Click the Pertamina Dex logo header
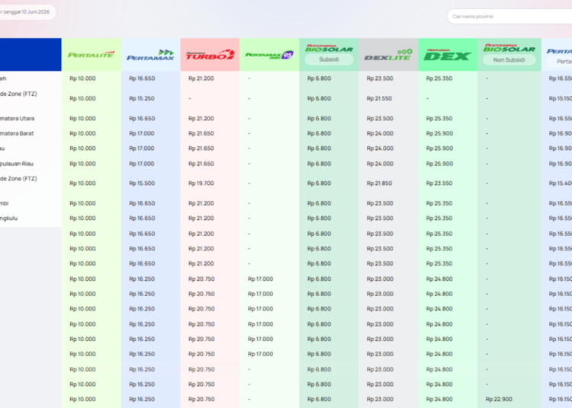This screenshot has height=408, width=572. pos(447,55)
